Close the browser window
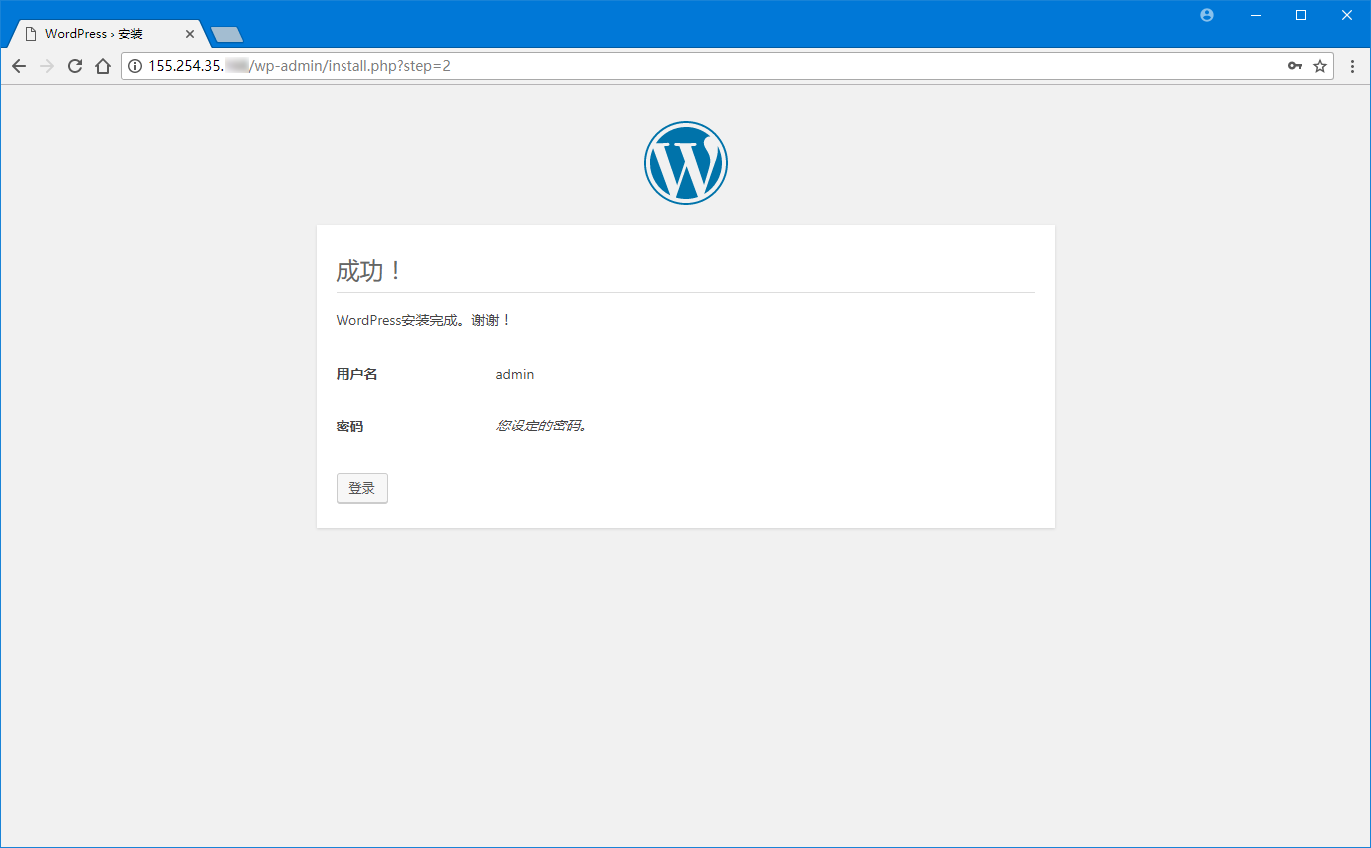Image resolution: width=1371 pixels, height=848 pixels. pyautogui.click(x=1347, y=15)
